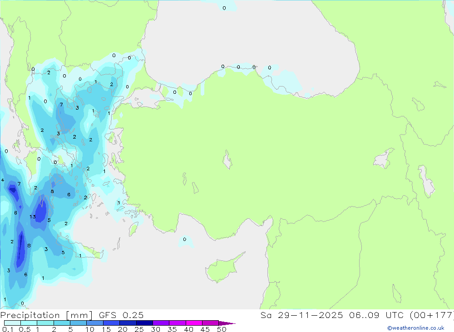The image size is (454, 332).
Task: Click the 0.5–1 mm legend color swatch
Action: pos(29,323)
